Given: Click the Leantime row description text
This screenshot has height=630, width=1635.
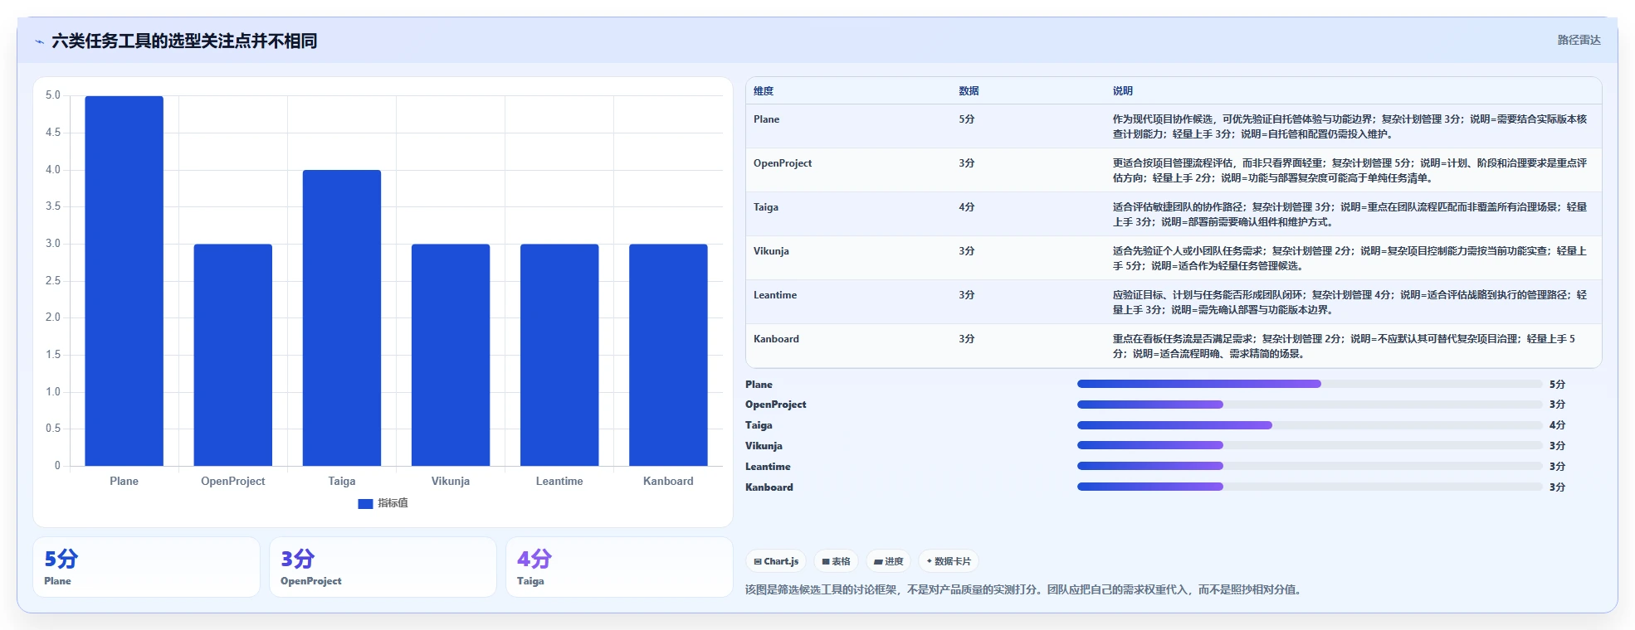Looking at the screenshot, I should tap(1349, 303).
